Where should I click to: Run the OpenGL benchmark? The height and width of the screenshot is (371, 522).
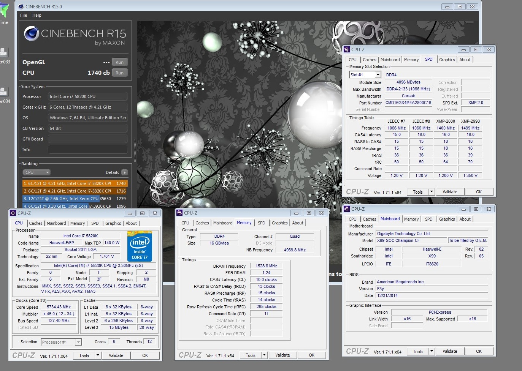(x=120, y=62)
